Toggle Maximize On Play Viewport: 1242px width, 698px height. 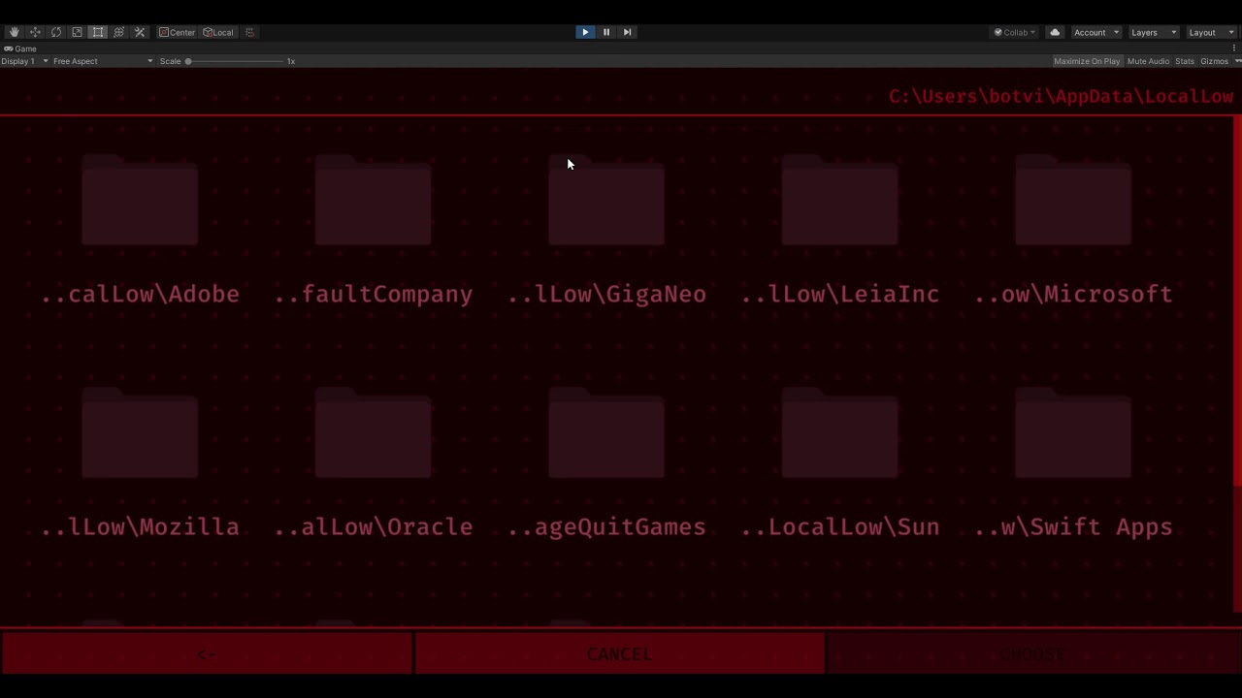coord(1087,61)
